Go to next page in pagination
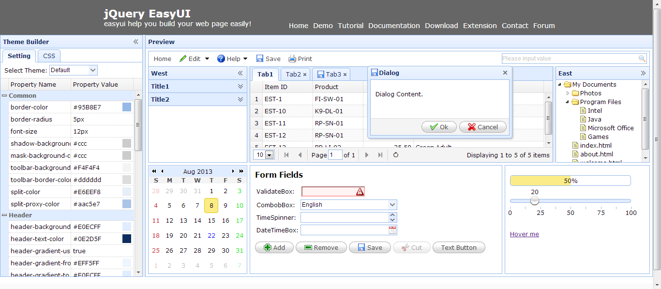661x289 pixels. click(x=367, y=155)
